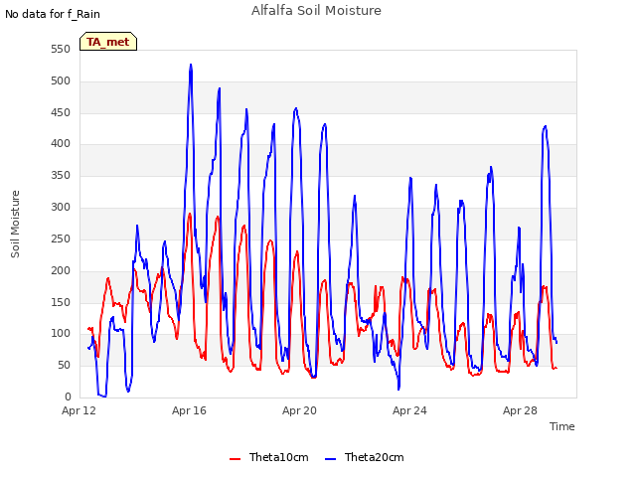The image size is (636, 477).
Task: Click the 200 y-axis tick label
Action: click(x=61, y=270)
